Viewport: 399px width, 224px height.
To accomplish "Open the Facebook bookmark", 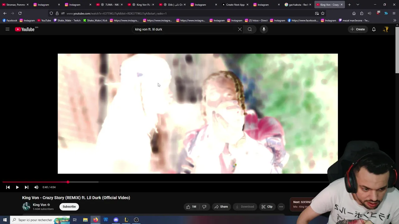I will (10, 21).
